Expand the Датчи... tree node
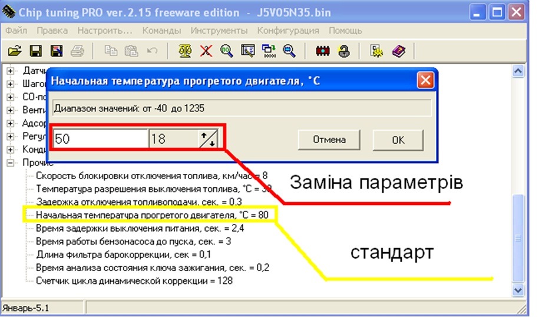Image resolution: width=539 pixels, height=317 pixels. click(x=11, y=71)
